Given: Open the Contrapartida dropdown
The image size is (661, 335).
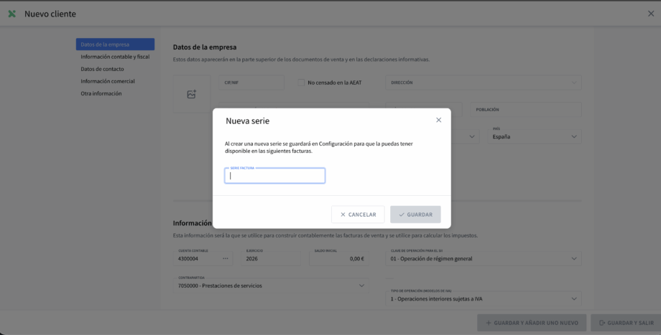Looking at the screenshot, I should 361,286.
